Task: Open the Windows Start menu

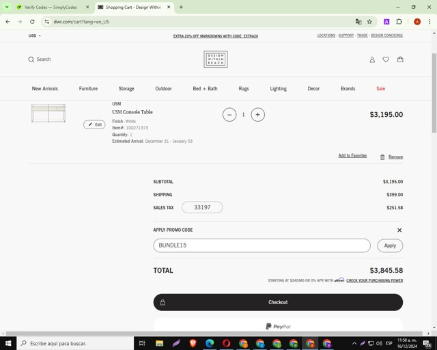Action: pos(8,343)
